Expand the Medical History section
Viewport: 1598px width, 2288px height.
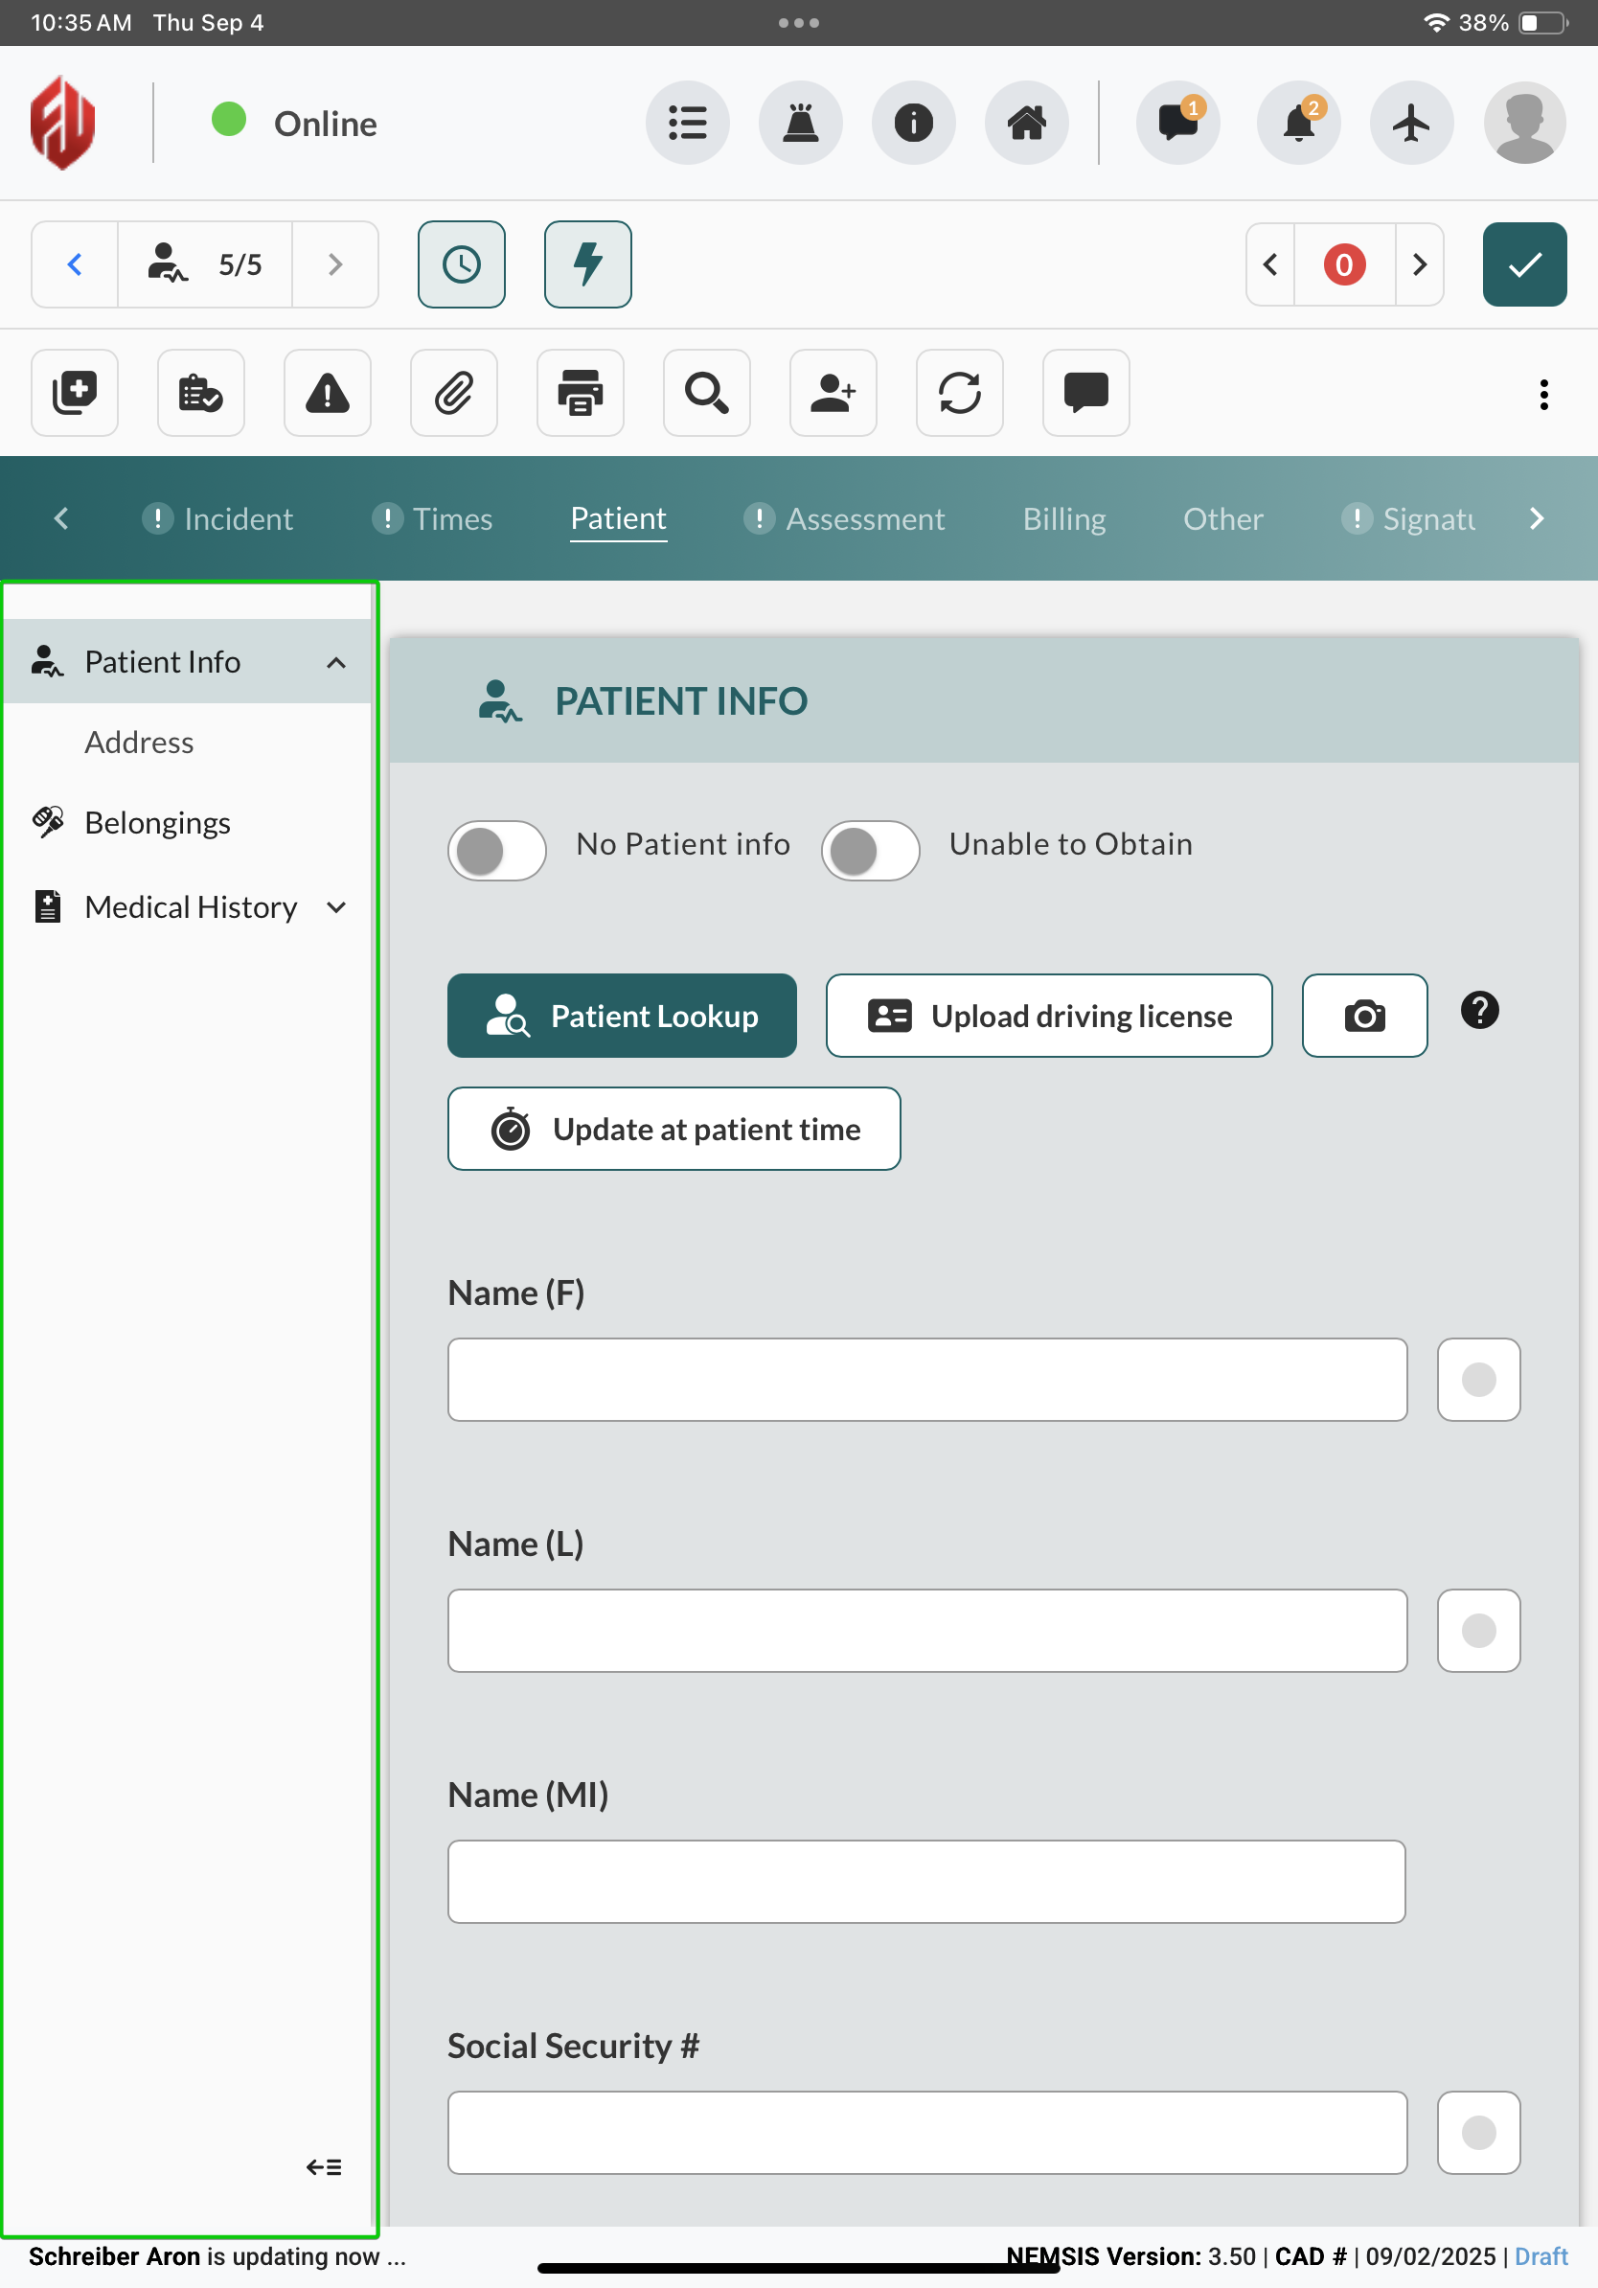(335, 906)
